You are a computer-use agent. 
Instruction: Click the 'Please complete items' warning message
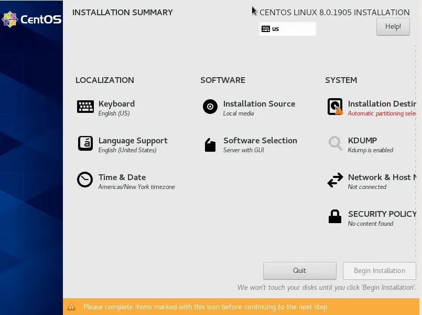tap(206, 307)
